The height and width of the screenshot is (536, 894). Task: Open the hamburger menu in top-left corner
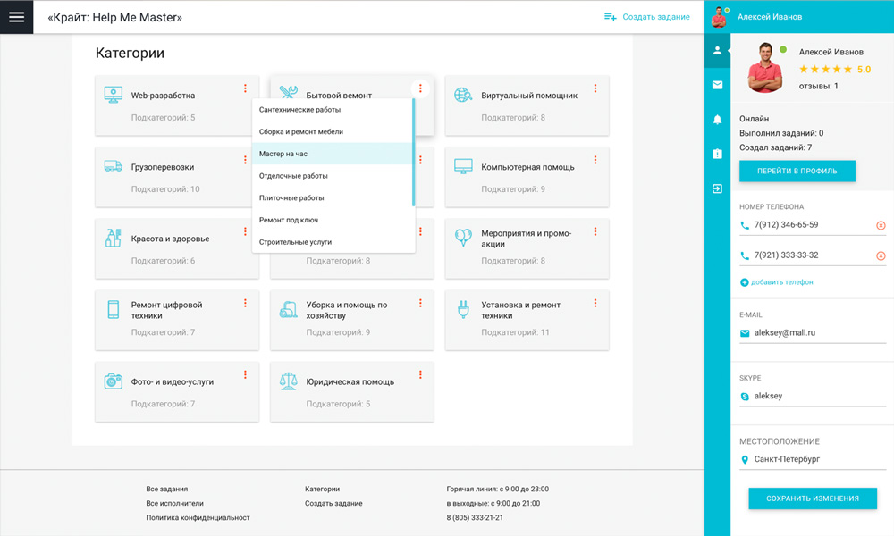[16, 17]
